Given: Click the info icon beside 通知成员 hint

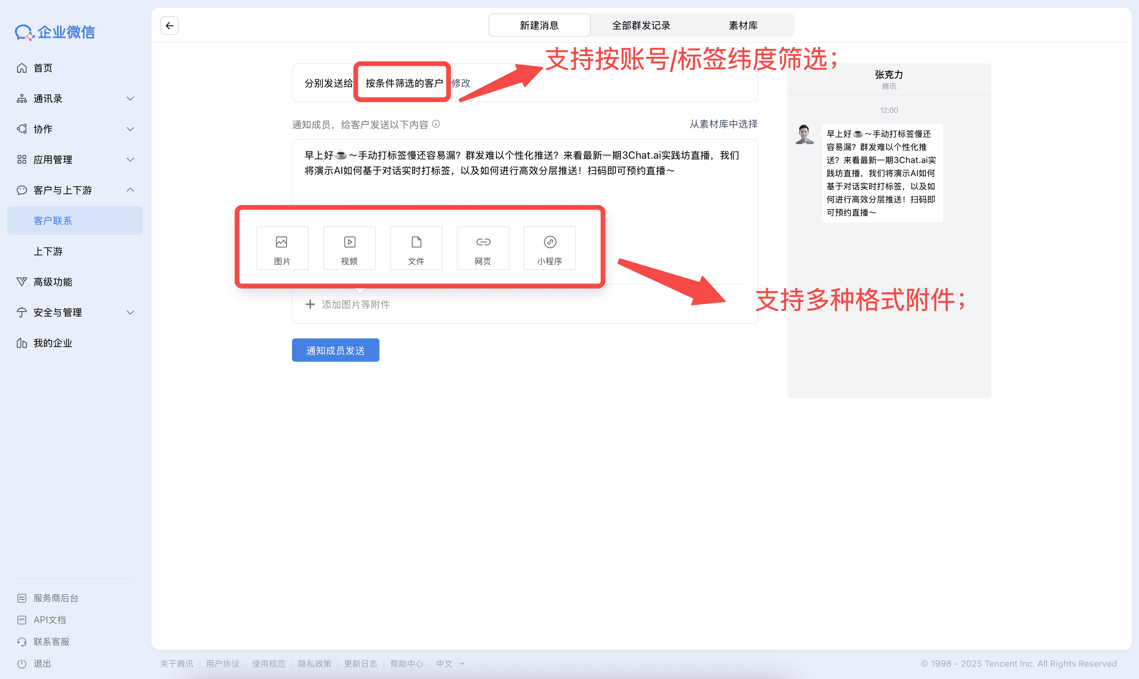Looking at the screenshot, I should 436,124.
